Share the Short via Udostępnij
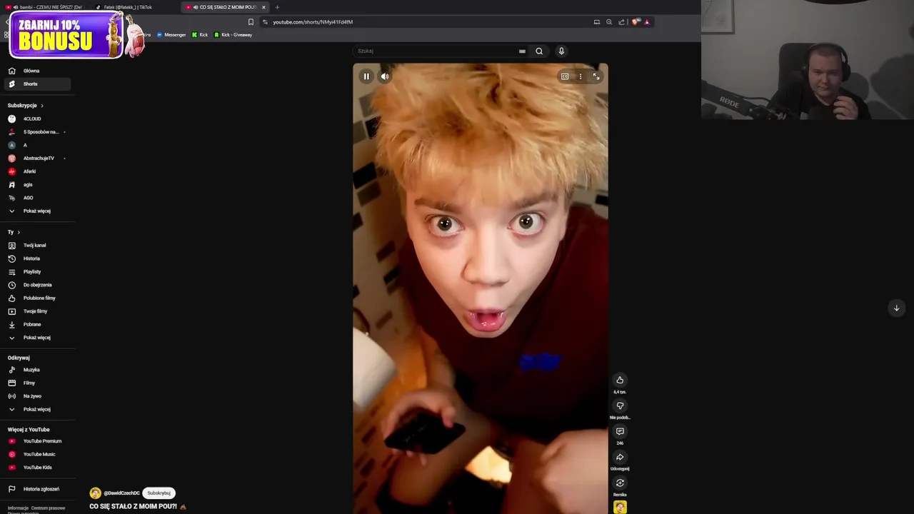914x514 pixels. 620,457
